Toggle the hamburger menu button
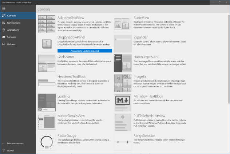 pos(4,9)
